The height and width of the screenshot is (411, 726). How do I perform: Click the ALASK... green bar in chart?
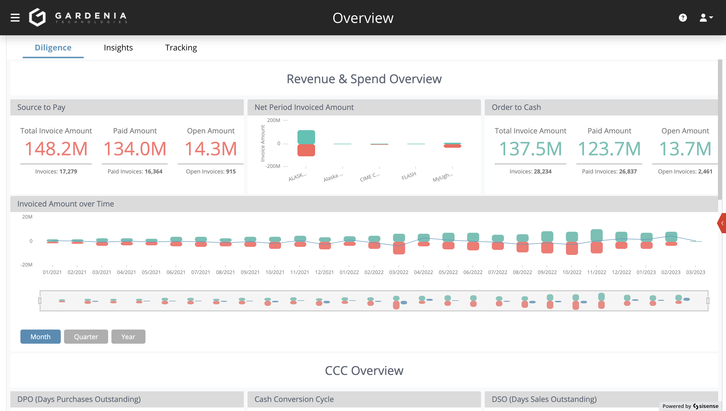pyautogui.click(x=306, y=137)
